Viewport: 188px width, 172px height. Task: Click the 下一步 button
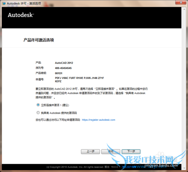point(131,152)
